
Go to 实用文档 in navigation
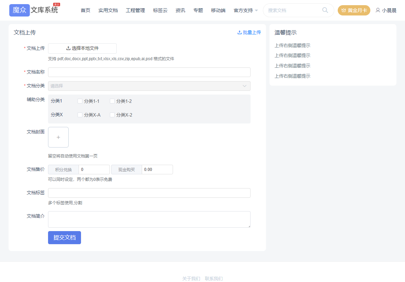[108, 10]
